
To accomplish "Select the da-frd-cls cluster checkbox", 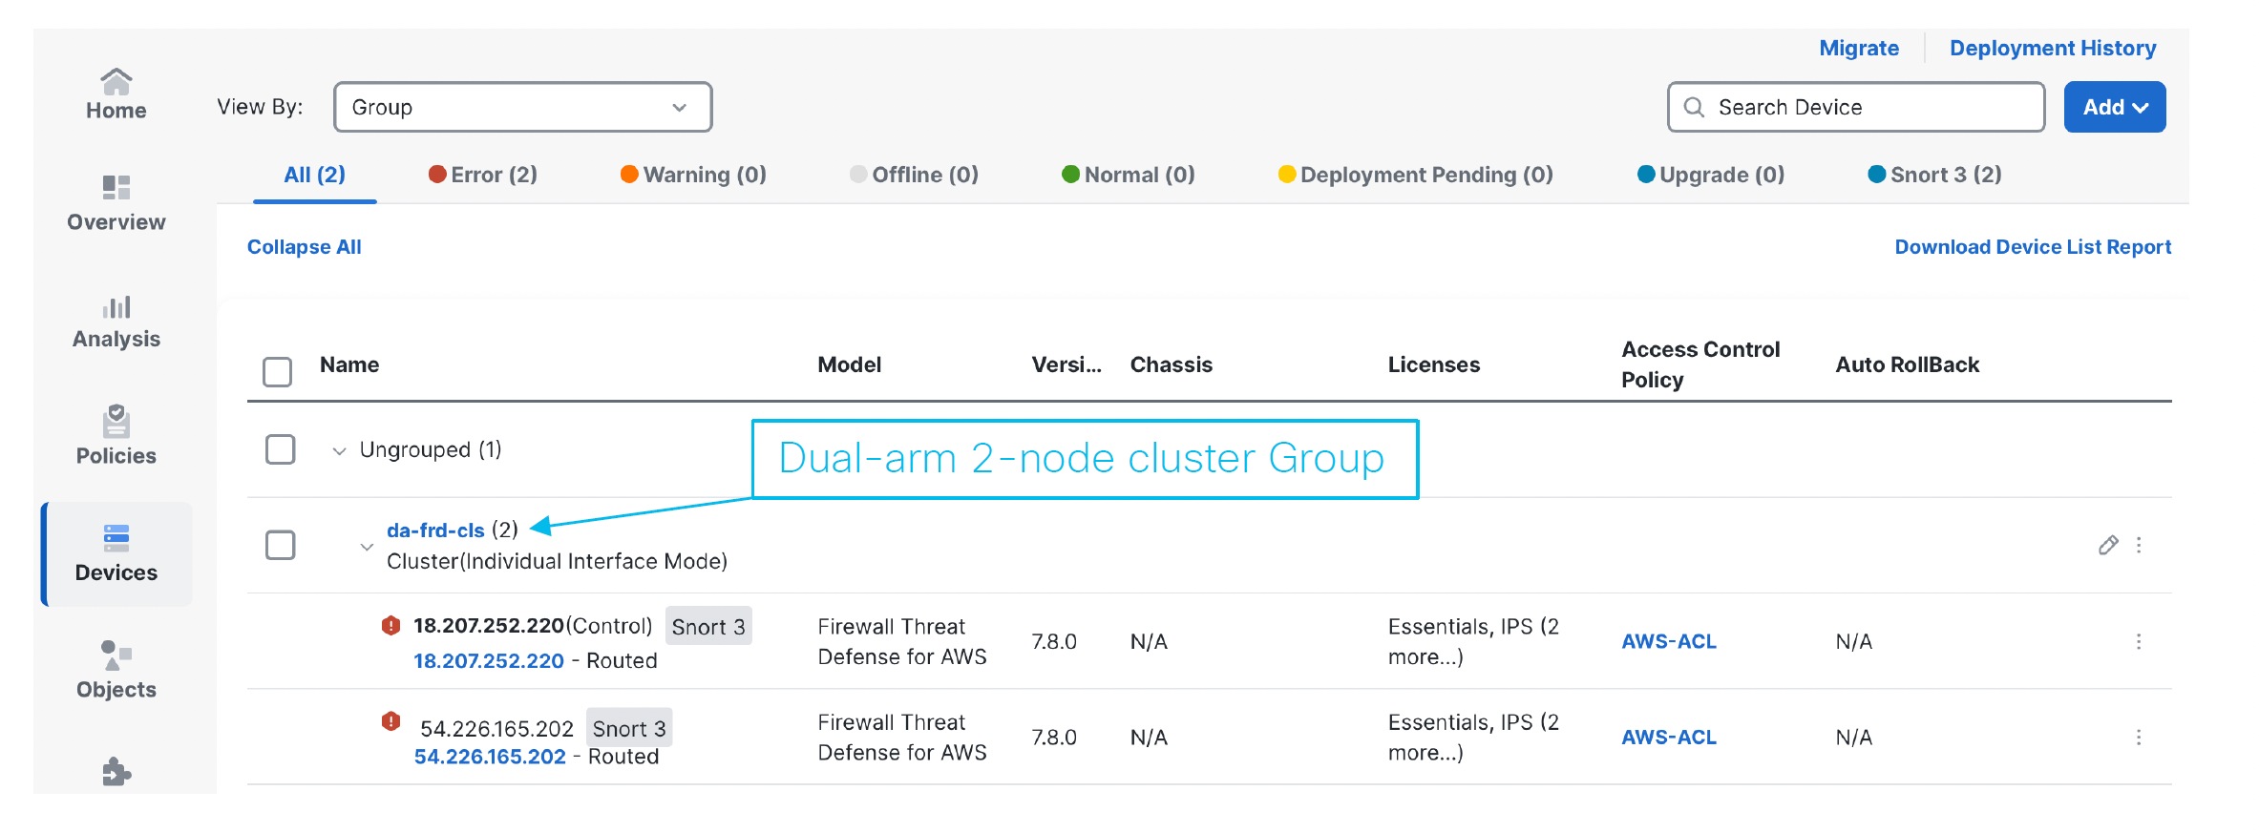I will [x=280, y=545].
